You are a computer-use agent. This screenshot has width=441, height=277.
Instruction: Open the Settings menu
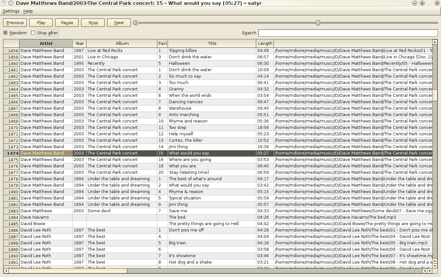point(11,11)
